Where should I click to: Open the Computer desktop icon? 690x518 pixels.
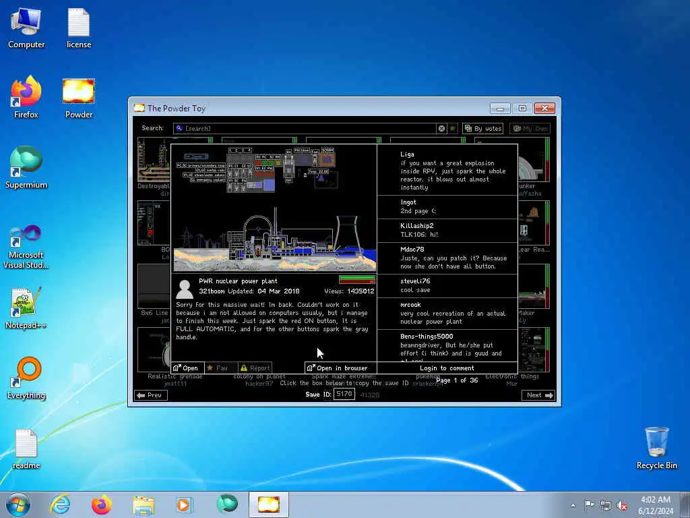click(26, 28)
